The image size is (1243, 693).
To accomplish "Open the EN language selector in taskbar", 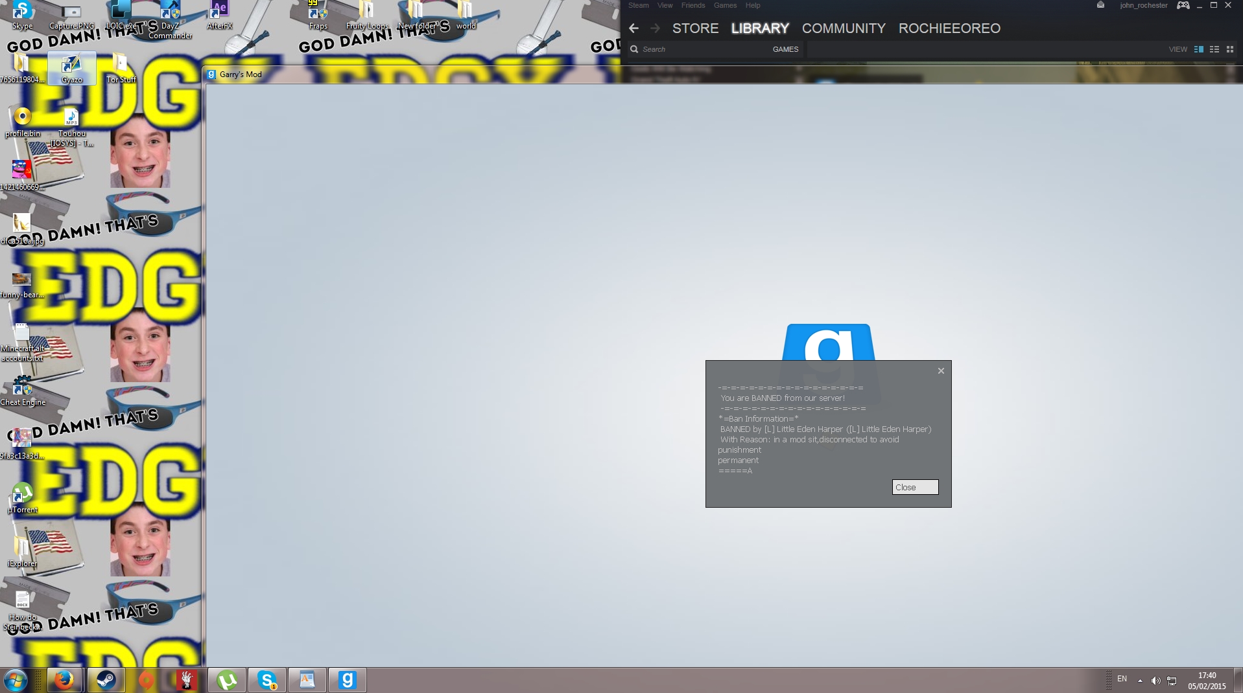I will click(1122, 679).
